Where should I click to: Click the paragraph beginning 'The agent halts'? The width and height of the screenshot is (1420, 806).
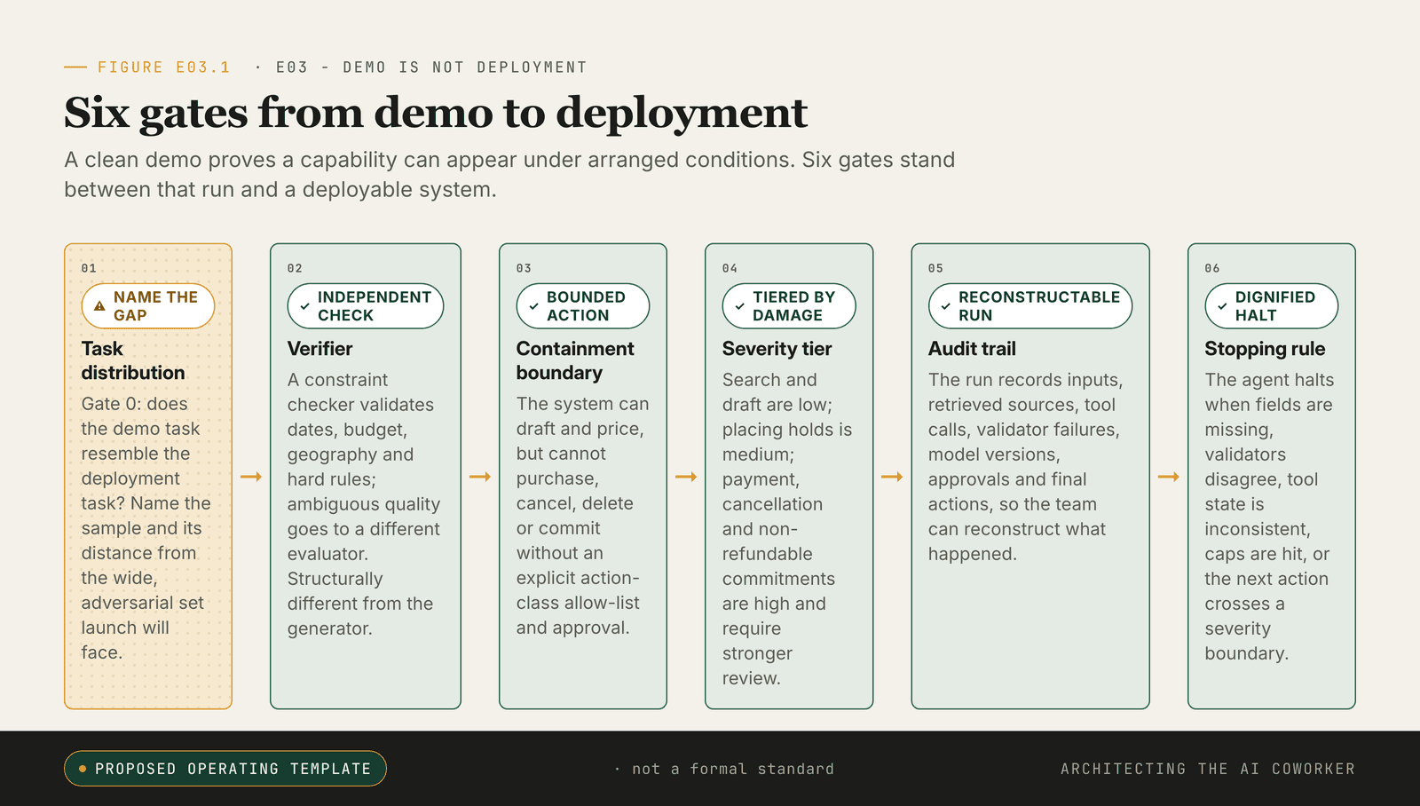(1269, 517)
